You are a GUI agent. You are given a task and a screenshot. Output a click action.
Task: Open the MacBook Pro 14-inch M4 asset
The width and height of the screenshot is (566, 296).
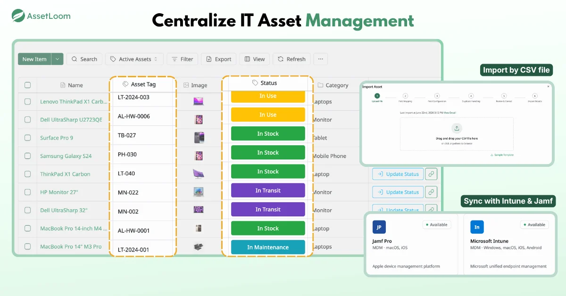pos(74,229)
